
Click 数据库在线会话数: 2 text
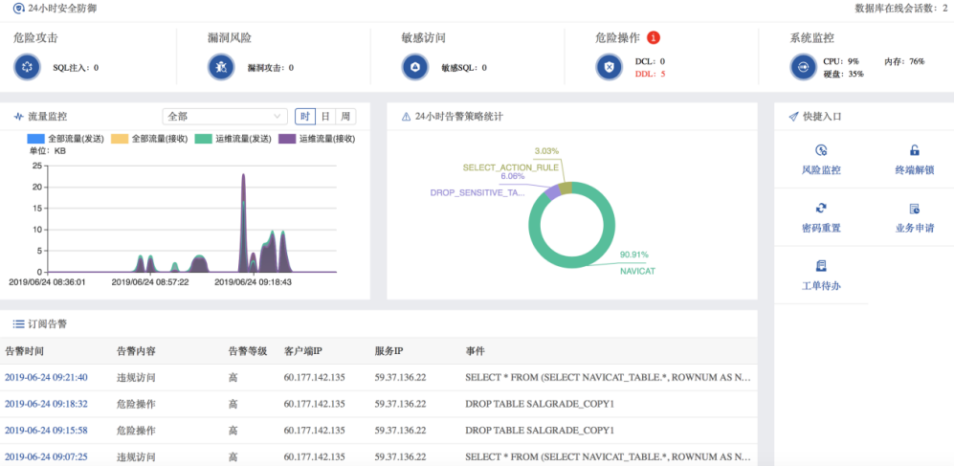(901, 8)
